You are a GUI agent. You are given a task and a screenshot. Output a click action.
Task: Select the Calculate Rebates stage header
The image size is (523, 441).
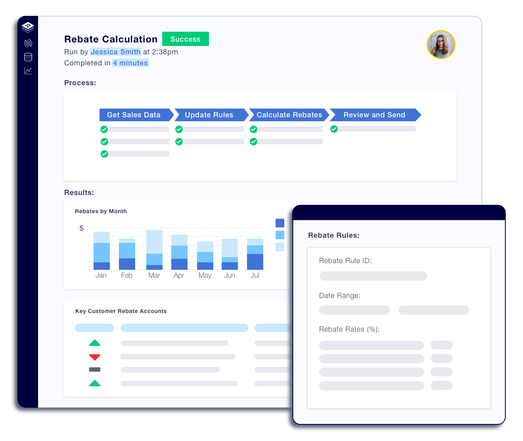[x=289, y=115]
